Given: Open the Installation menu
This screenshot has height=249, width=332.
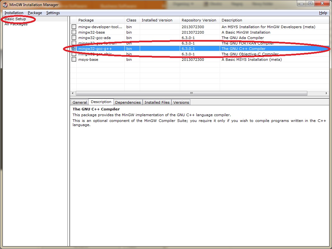Looking at the screenshot, I should click(14, 13).
